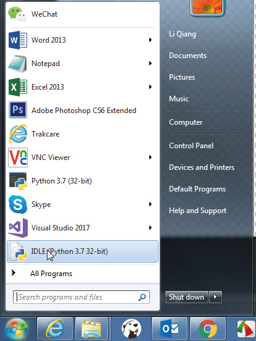Expand the Visual Studio 2017 jump list arrow

pos(151,228)
